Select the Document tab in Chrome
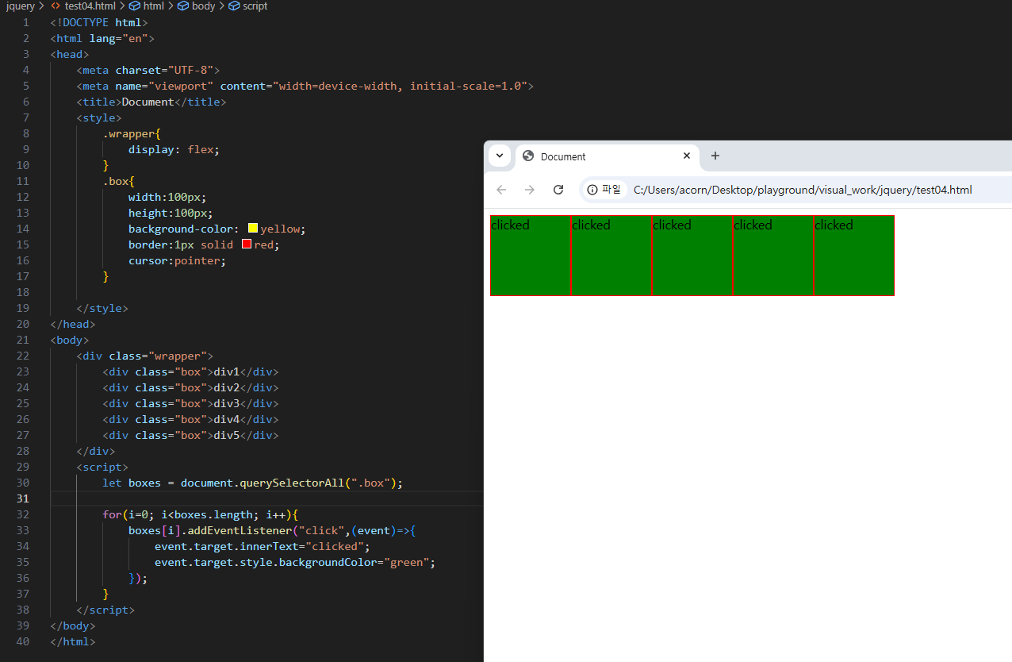This screenshot has width=1012, height=662. click(x=608, y=156)
